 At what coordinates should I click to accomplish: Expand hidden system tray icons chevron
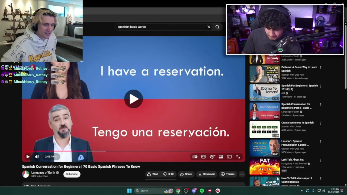[302, 191]
